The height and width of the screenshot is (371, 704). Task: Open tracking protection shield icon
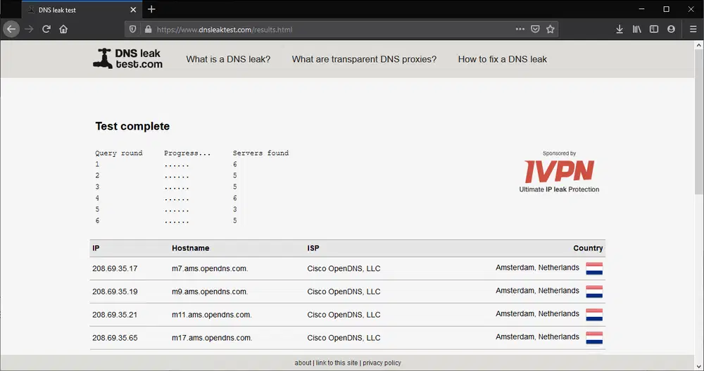click(132, 29)
